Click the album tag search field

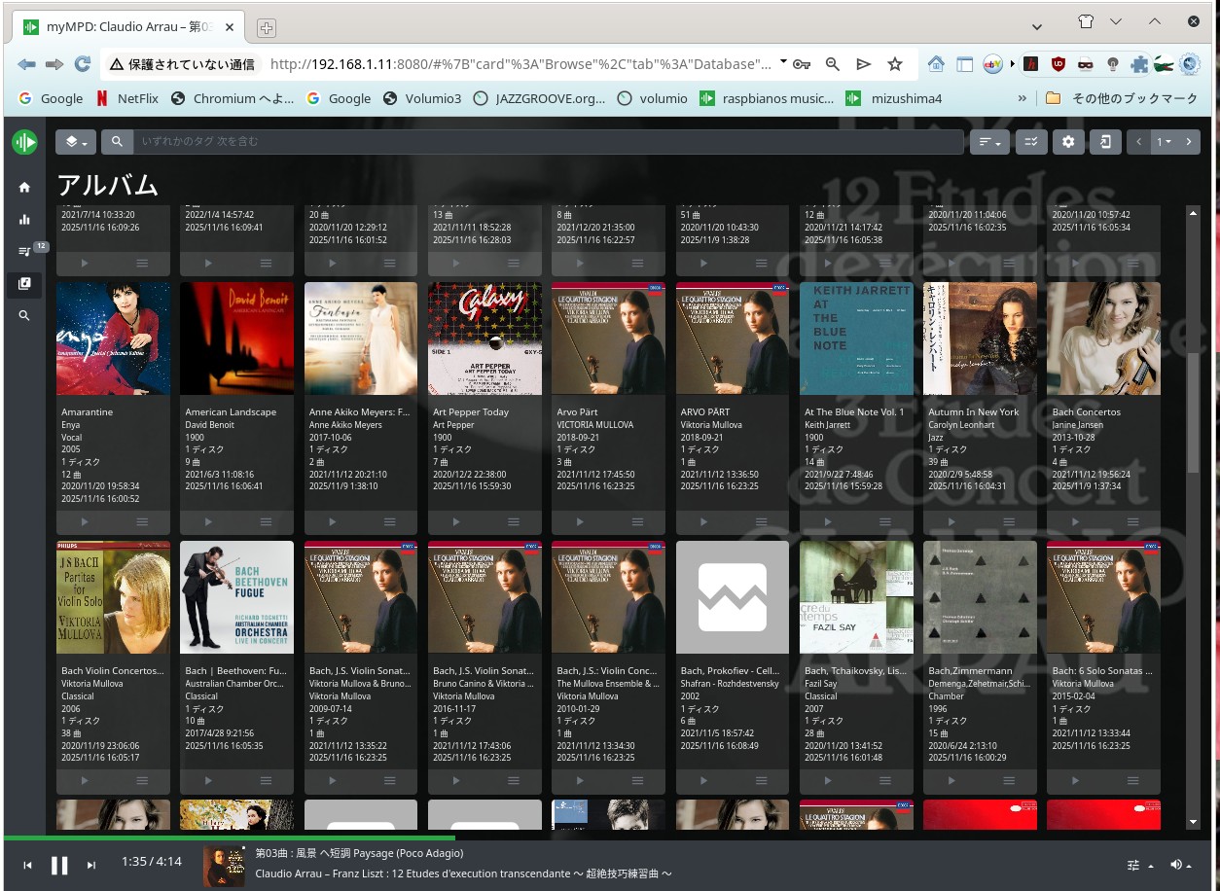coord(545,142)
